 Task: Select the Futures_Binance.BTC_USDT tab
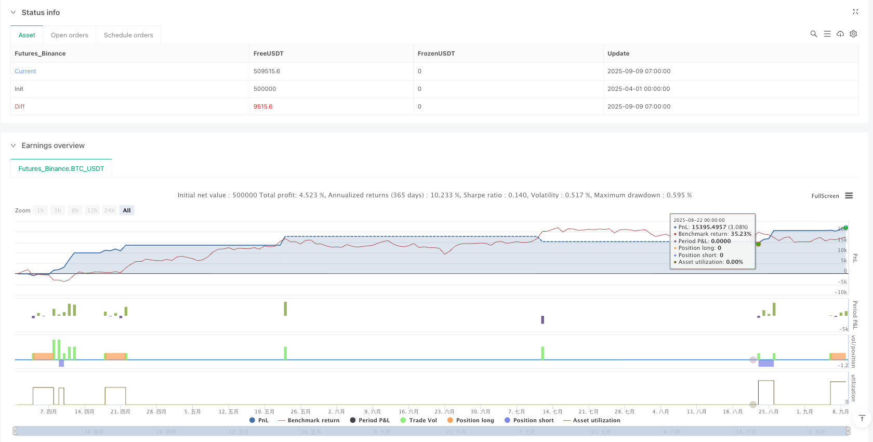tap(61, 169)
